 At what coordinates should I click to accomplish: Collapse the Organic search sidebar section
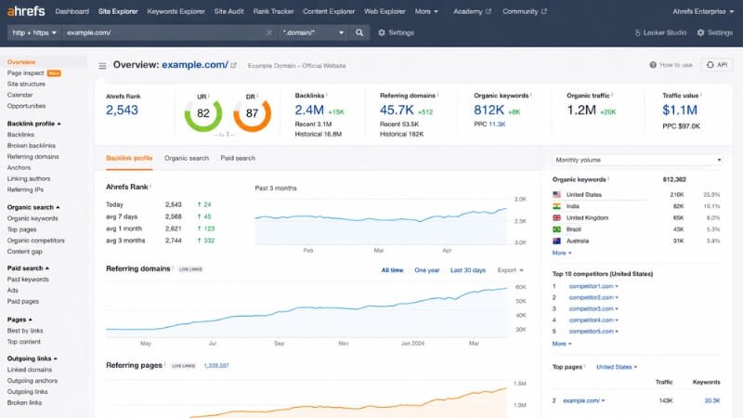33,207
